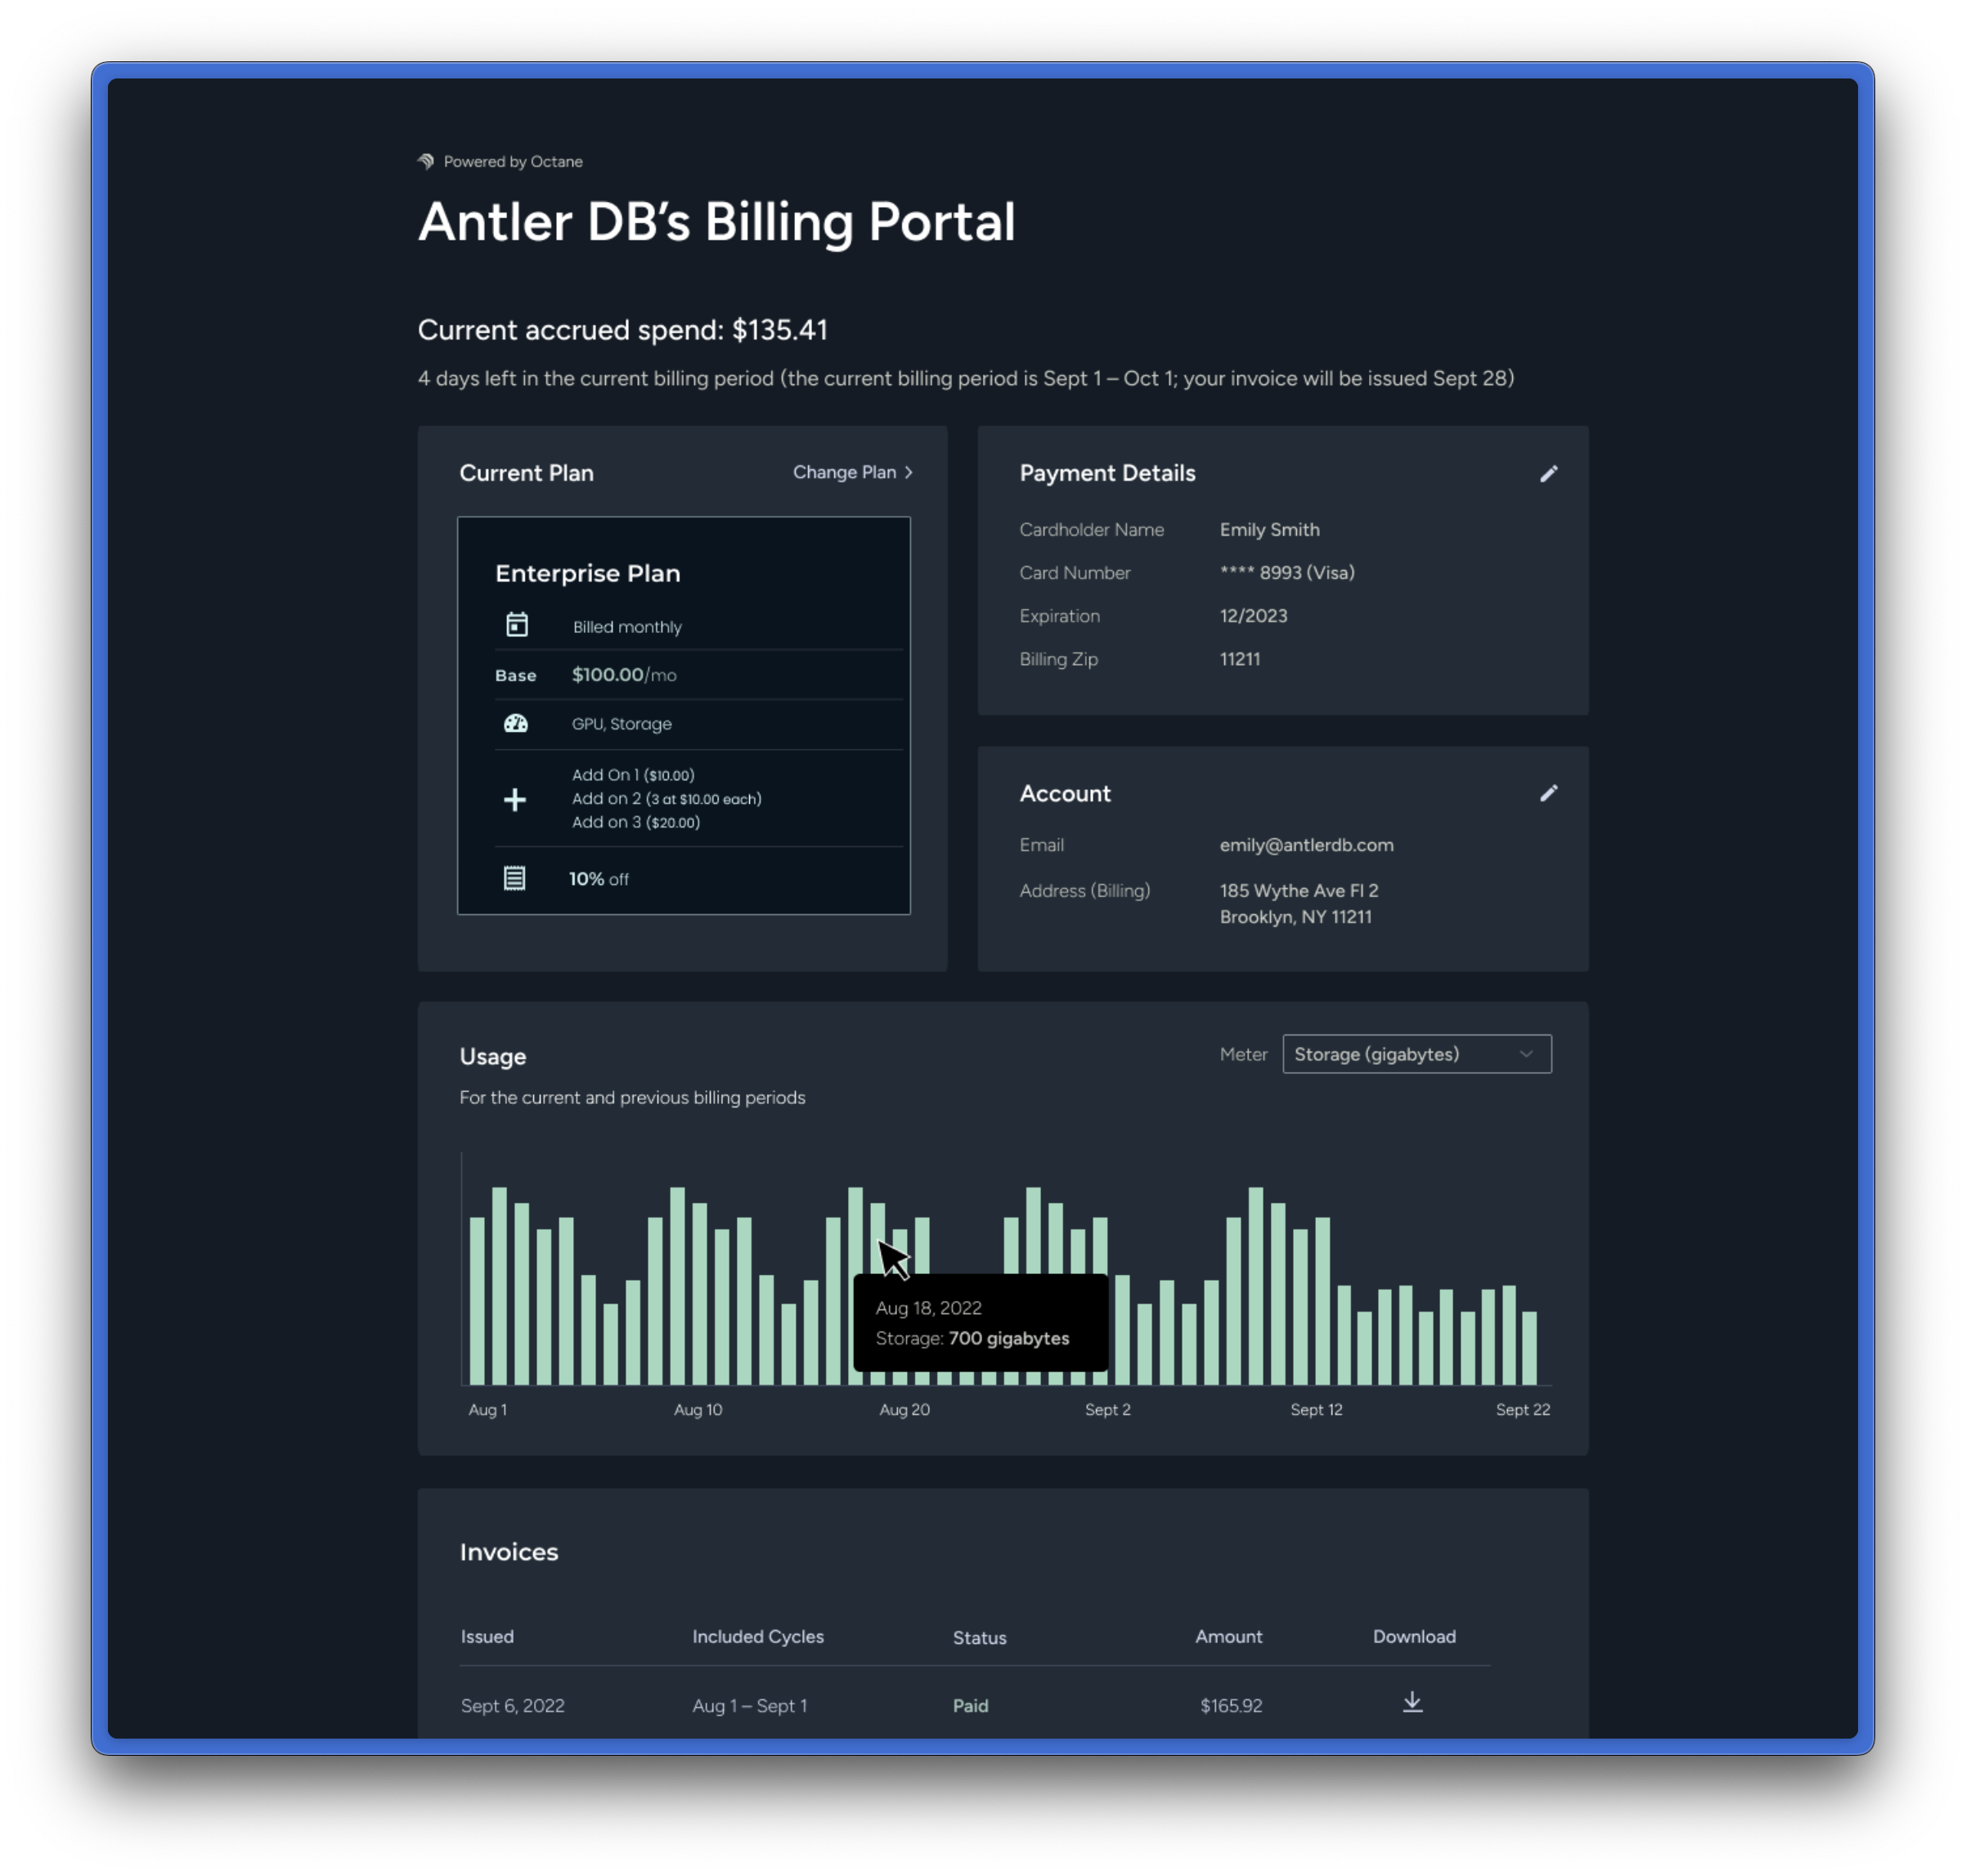Click the emily@antlerdb.com email value
Screen dimensions: 1966x1876
(1306, 845)
